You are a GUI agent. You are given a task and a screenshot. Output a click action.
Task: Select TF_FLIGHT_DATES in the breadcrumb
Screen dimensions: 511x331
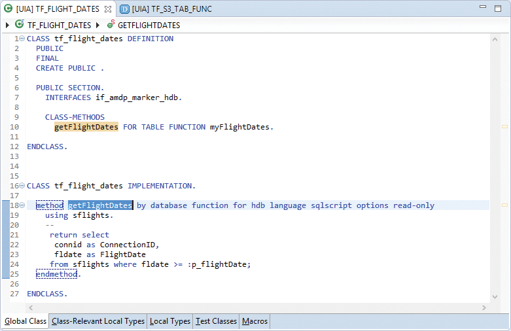point(60,26)
